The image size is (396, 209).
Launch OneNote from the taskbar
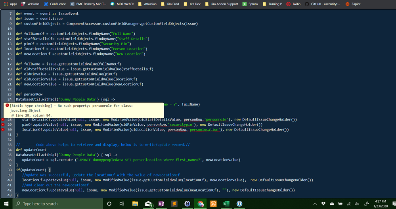161,204
